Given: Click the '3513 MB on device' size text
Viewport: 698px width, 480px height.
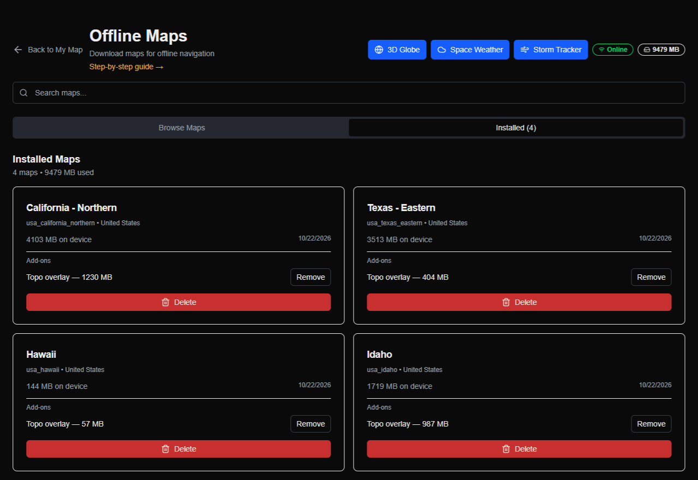Looking at the screenshot, I should tap(399, 239).
